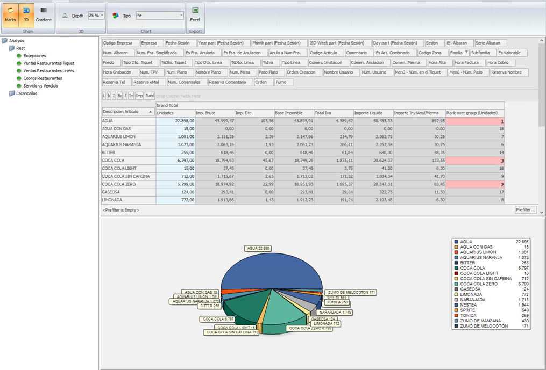Image resolution: width=546 pixels, height=370 pixels.
Task: Toggle the Gradient display option
Action: (44, 14)
